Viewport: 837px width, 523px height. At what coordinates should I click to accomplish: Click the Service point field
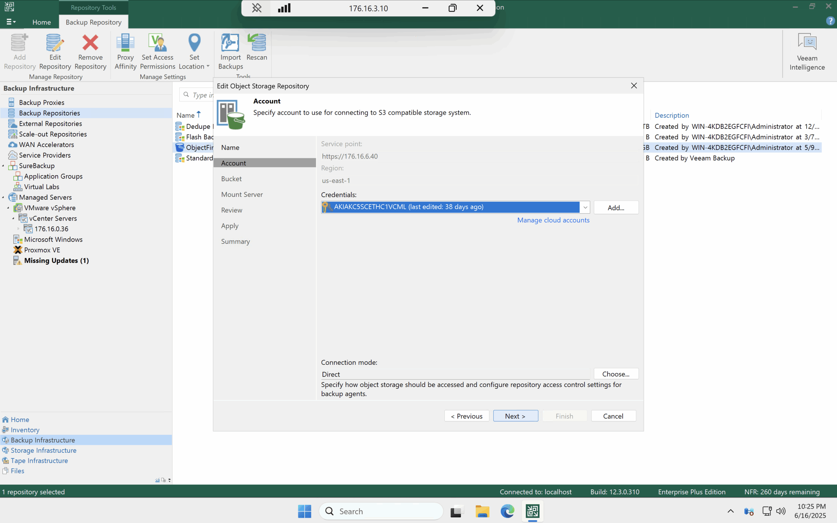[x=479, y=156]
